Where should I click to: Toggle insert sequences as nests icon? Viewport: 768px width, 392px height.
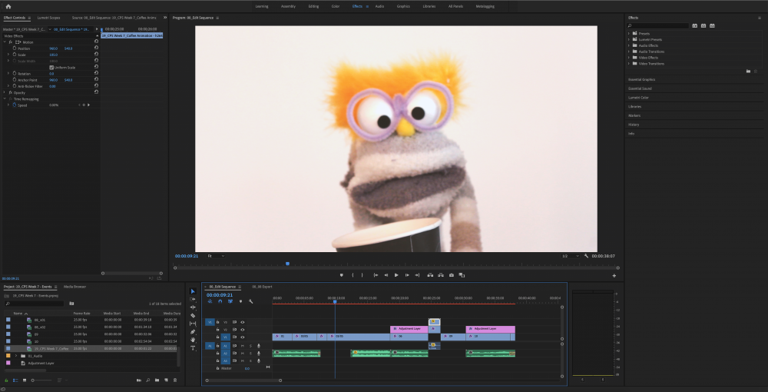click(x=210, y=301)
